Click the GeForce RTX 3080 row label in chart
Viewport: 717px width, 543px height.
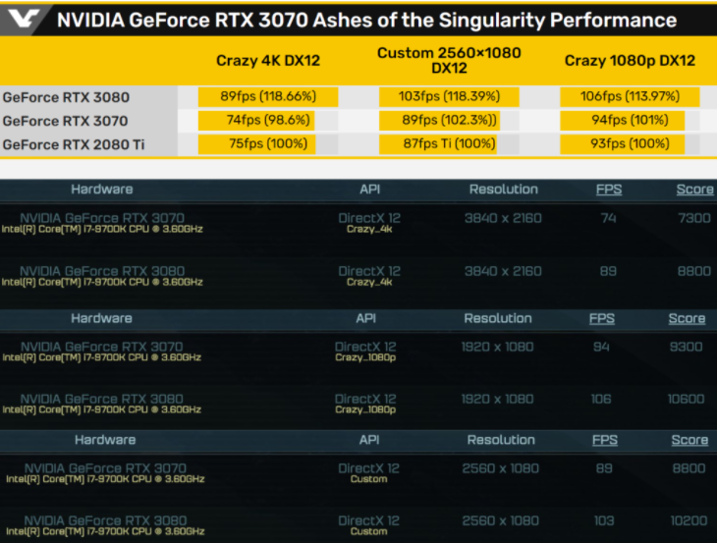66,97
